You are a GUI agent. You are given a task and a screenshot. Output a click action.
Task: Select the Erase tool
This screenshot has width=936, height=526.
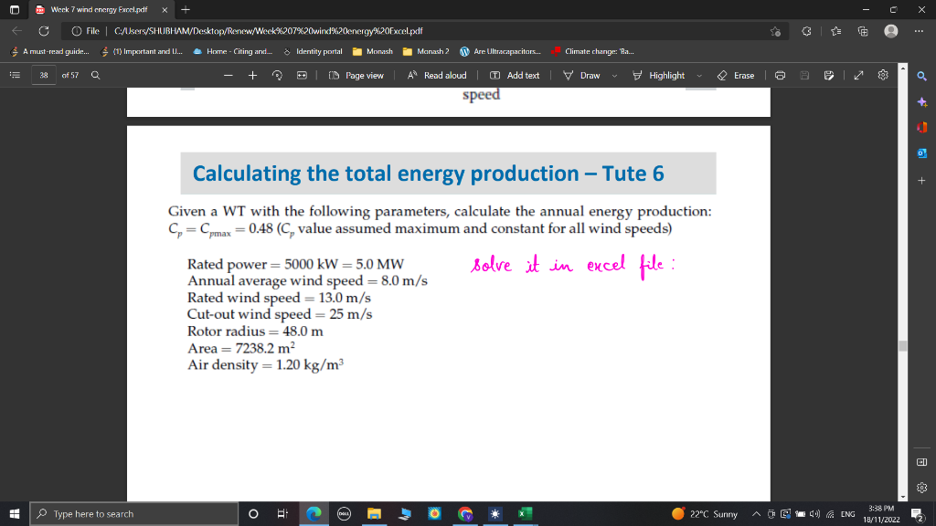(x=737, y=75)
